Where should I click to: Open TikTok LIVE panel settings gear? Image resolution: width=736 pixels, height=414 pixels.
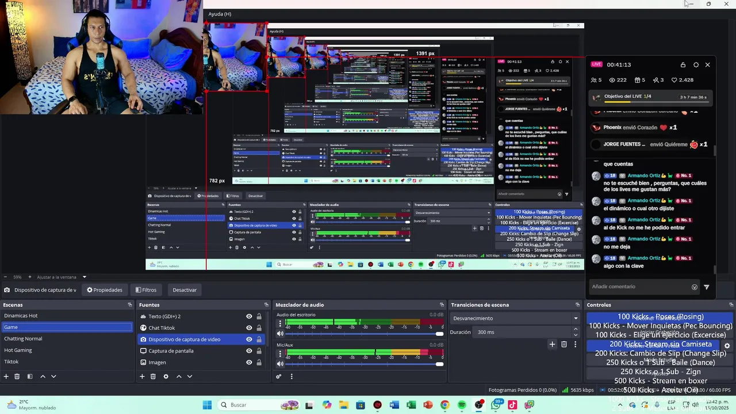(x=696, y=65)
